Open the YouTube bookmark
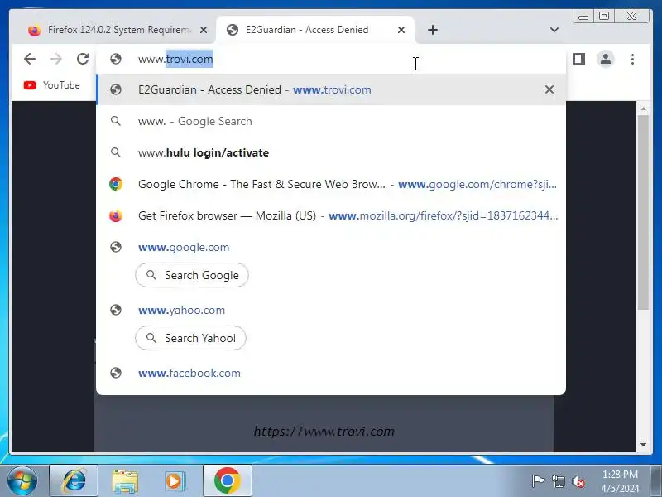 [52, 85]
